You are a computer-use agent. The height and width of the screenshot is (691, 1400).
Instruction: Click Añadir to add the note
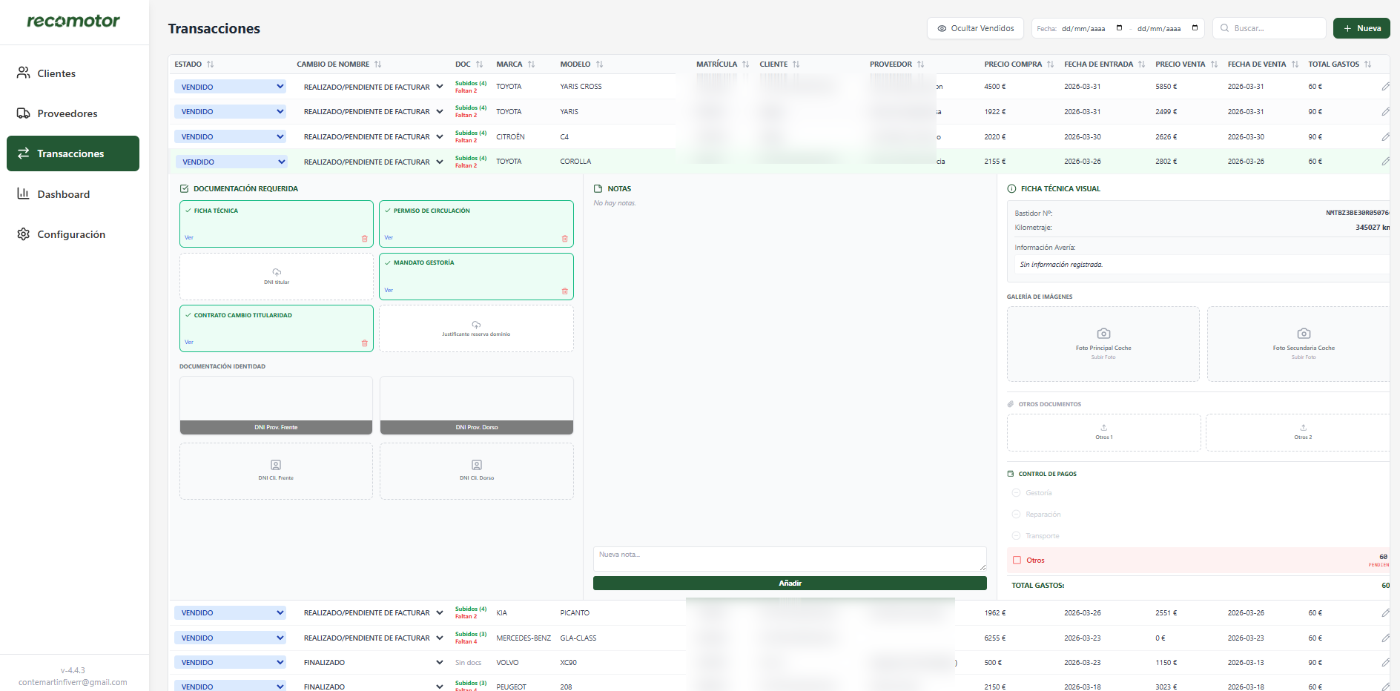[790, 583]
